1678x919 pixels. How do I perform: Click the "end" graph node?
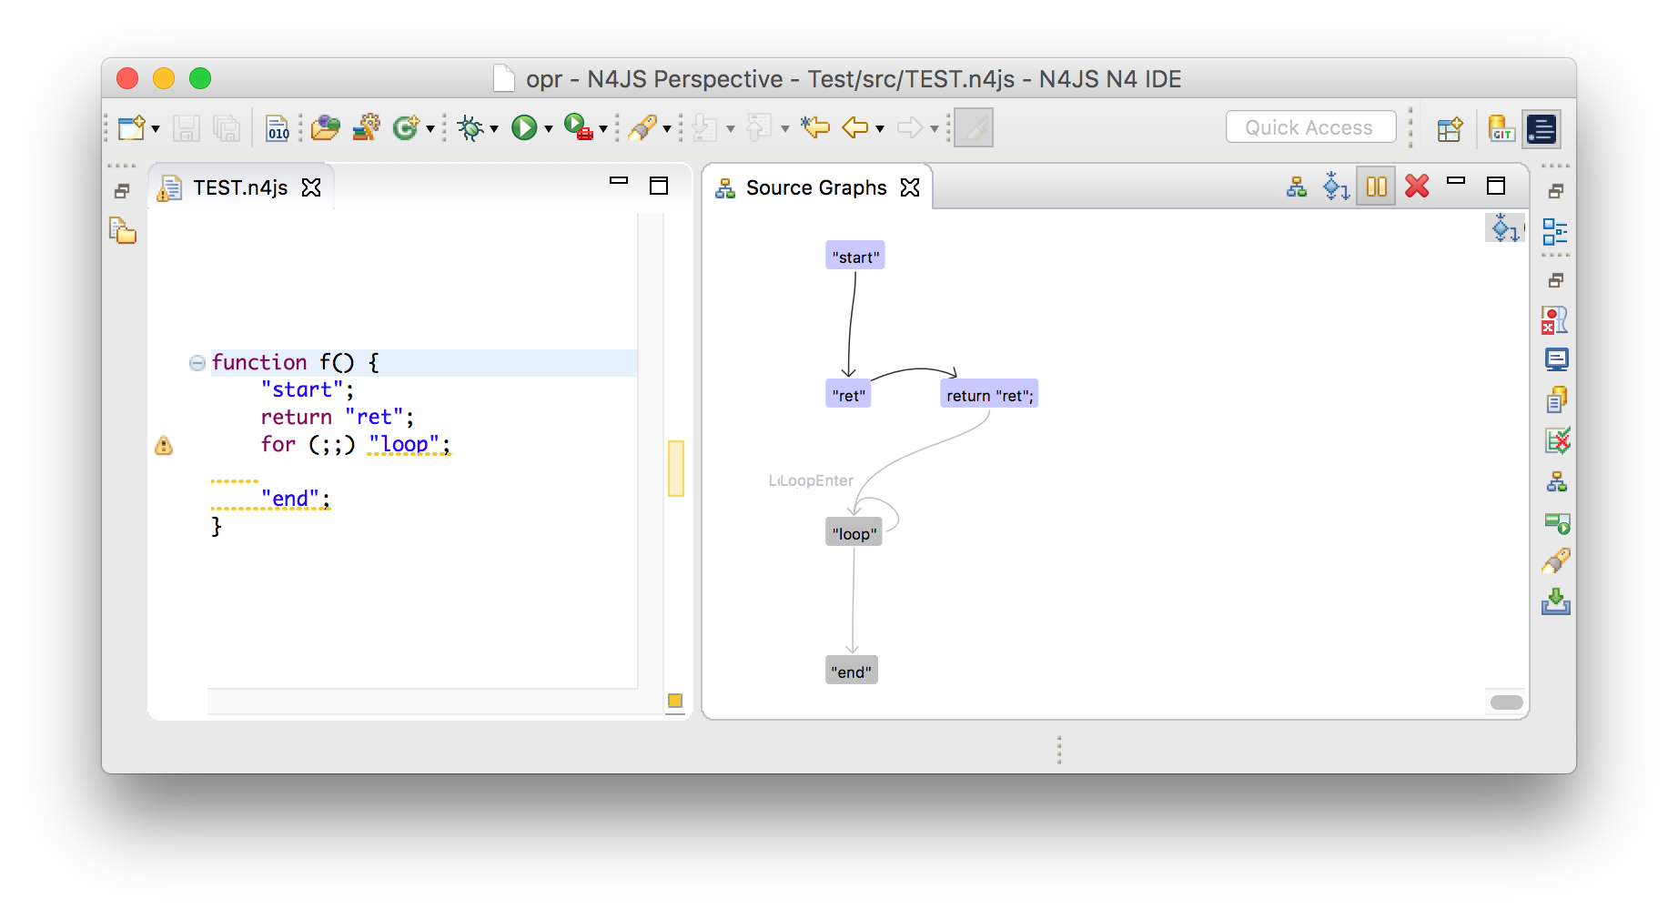click(852, 672)
